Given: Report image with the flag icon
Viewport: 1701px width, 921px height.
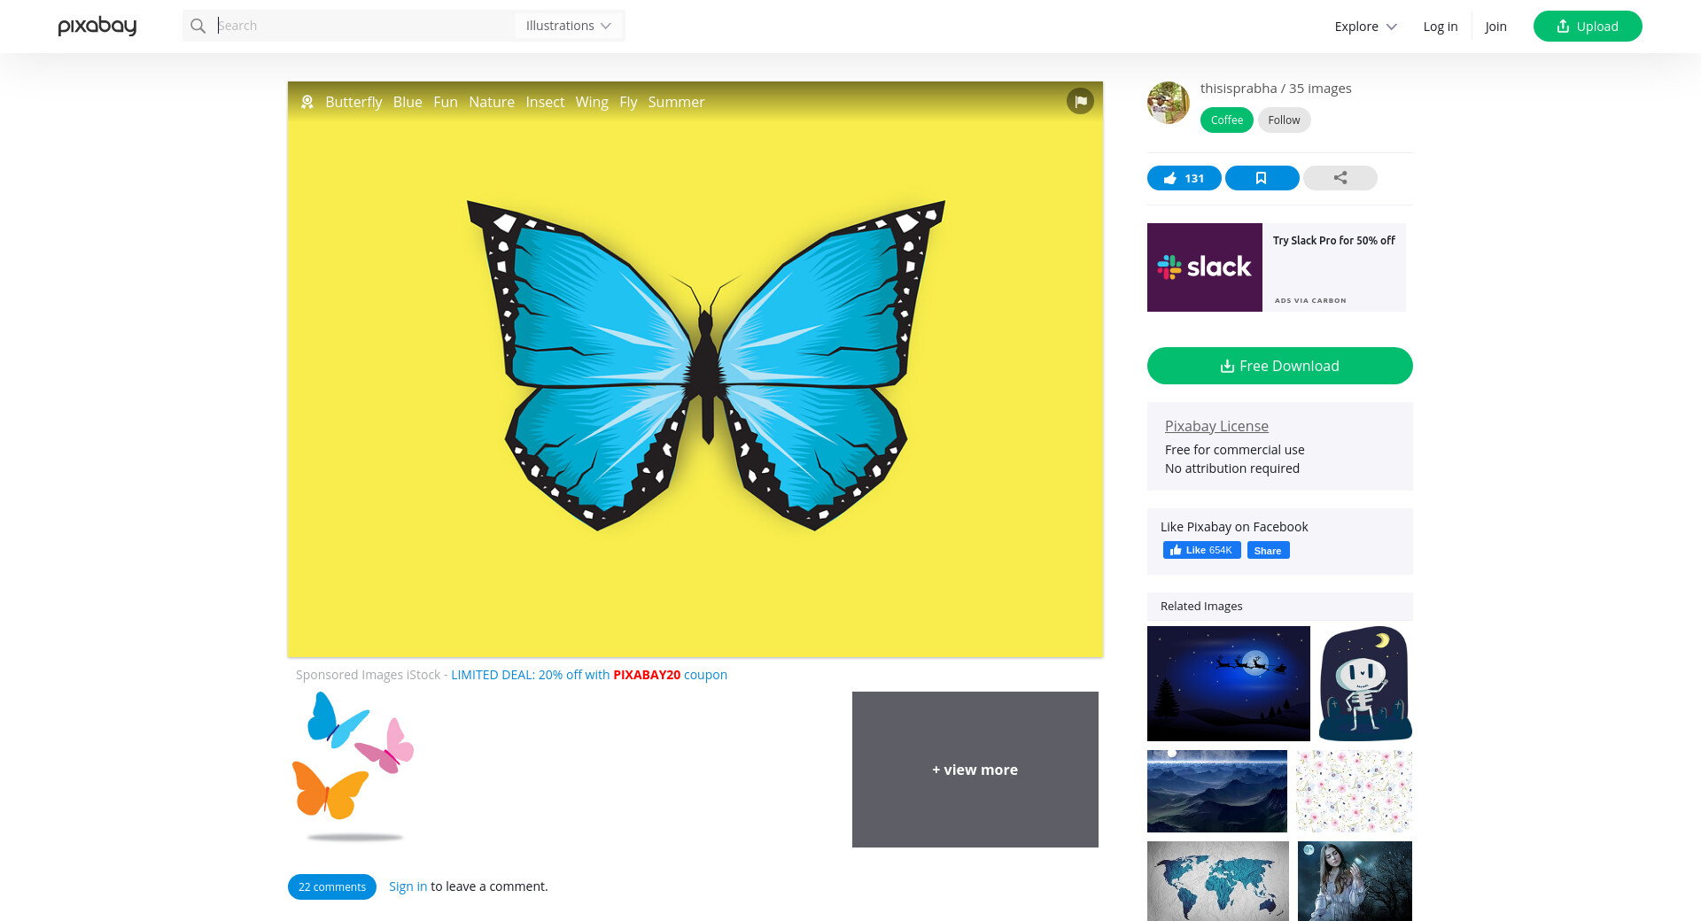Looking at the screenshot, I should 1080,101.
